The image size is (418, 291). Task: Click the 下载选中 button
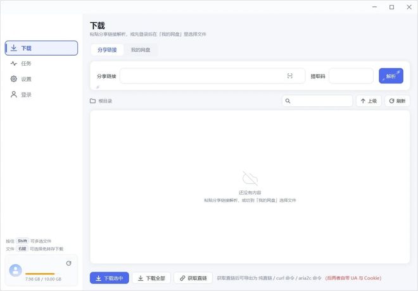click(110, 278)
